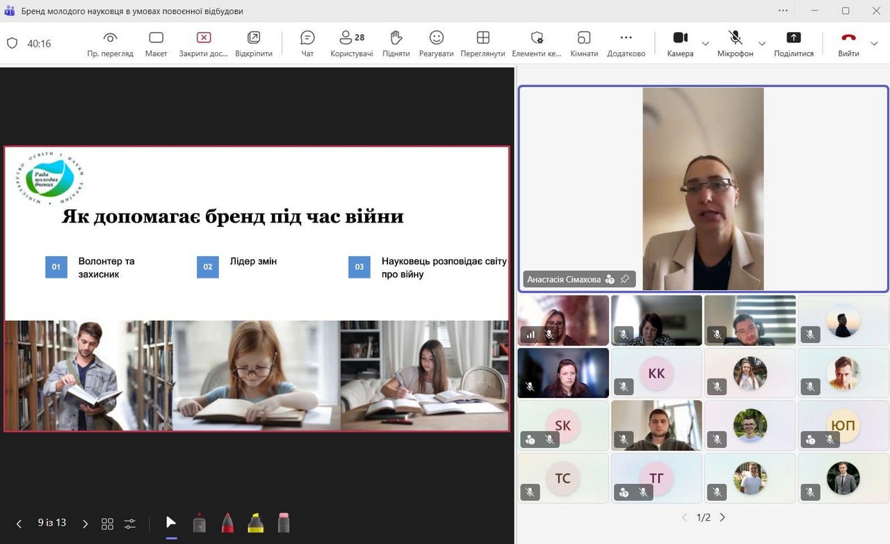Toggle the Мікрофон mute state
The width and height of the screenshot is (890, 544).
point(735,43)
